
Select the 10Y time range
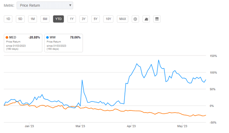[x=108, y=19]
